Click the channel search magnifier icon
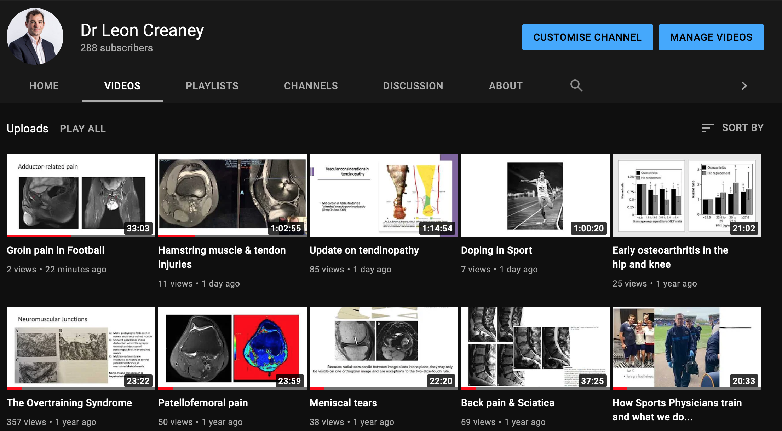 click(x=576, y=85)
